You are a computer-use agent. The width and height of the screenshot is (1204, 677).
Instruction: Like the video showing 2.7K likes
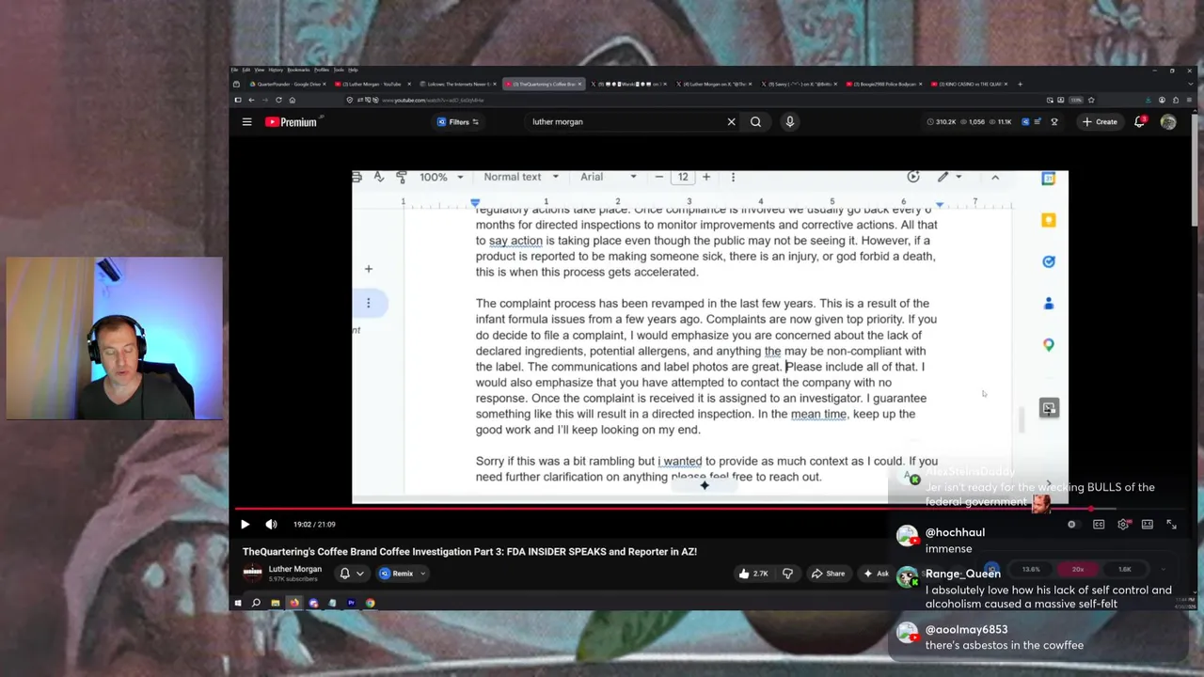[754, 574]
